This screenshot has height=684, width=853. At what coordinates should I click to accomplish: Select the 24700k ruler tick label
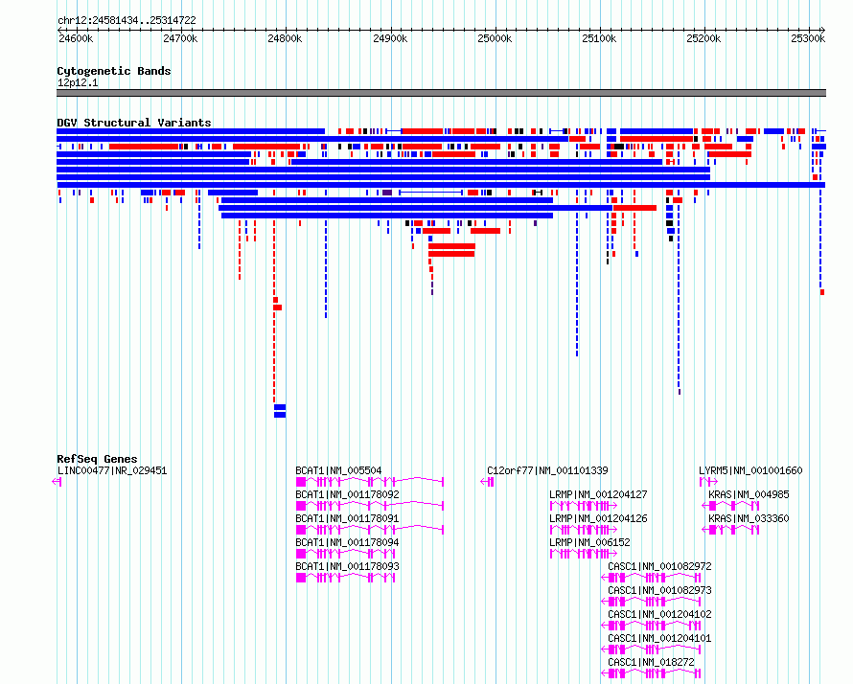point(180,38)
